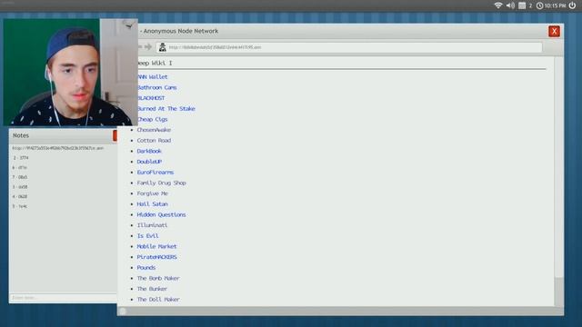Viewport: 582px width, 327px height.
Task: Click the volume speaker icon
Action: [510, 5]
